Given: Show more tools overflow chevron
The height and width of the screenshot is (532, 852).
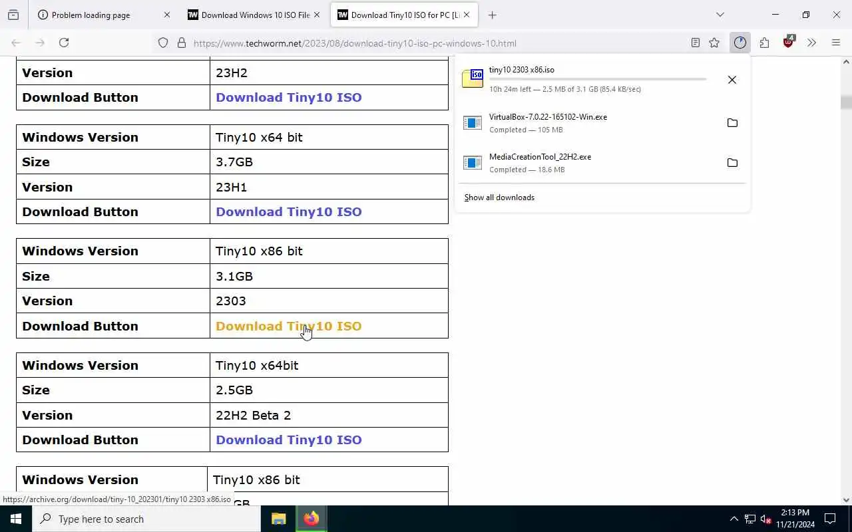Looking at the screenshot, I should pos(811,43).
